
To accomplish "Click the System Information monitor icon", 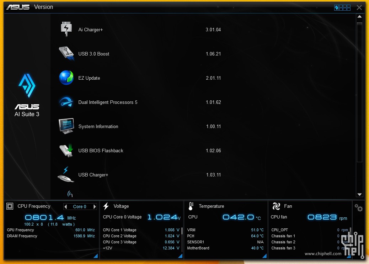I will click(x=66, y=126).
